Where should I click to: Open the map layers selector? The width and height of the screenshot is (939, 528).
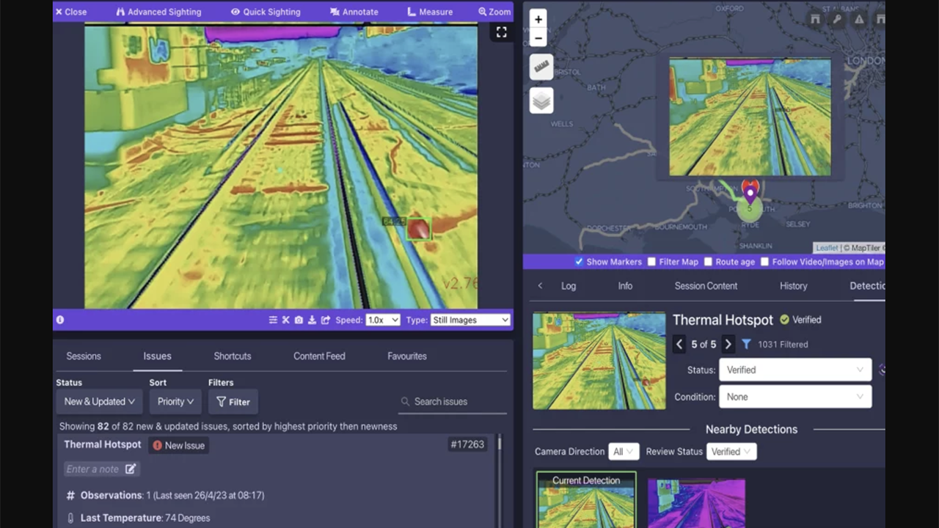click(541, 100)
